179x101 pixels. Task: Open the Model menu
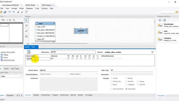tap(21, 8)
